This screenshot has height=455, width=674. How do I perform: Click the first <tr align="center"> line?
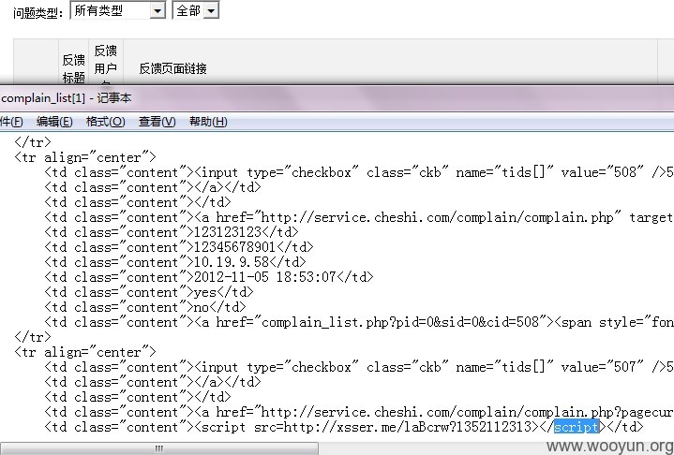click(x=85, y=157)
